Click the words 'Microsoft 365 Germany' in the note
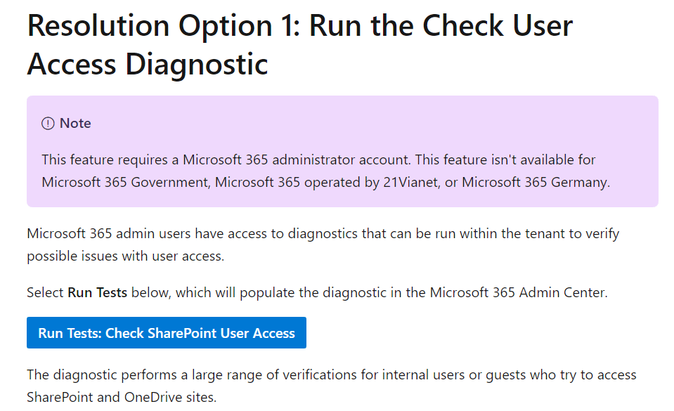This screenshot has width=674, height=411. [534, 182]
